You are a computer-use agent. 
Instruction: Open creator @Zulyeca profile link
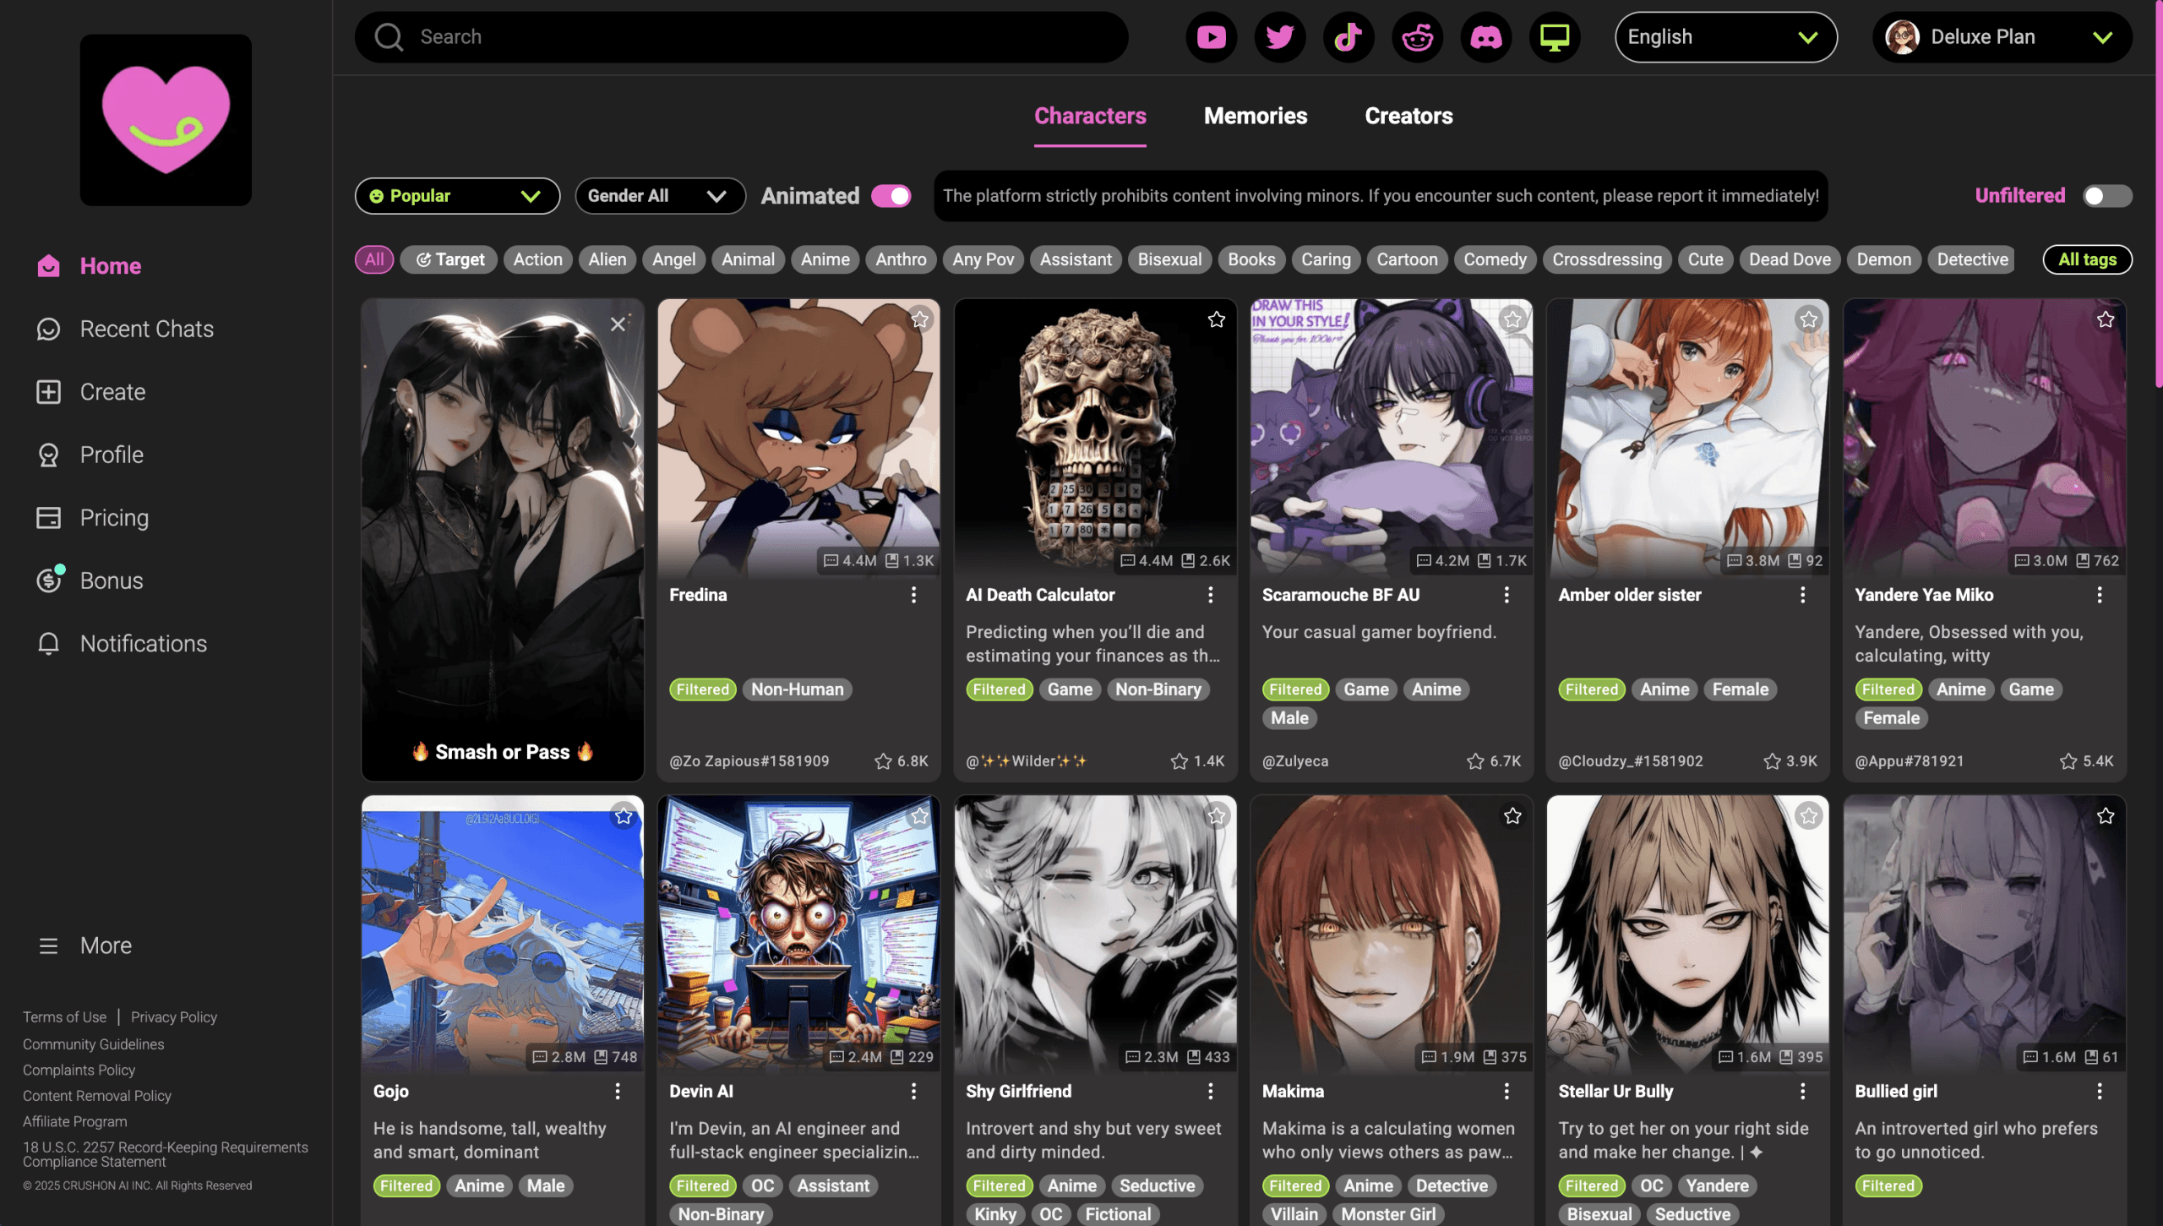click(1295, 761)
